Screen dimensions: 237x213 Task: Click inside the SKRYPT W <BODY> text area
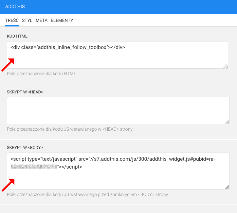118,171
